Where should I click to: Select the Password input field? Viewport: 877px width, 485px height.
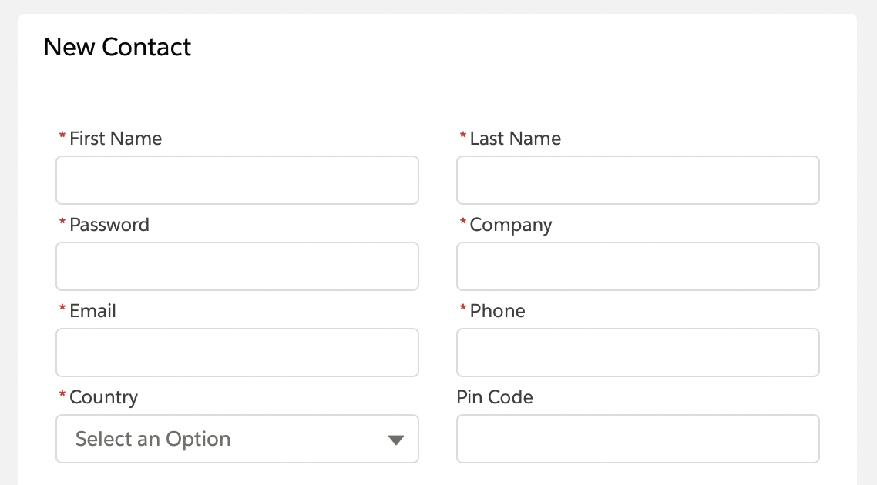[237, 266]
